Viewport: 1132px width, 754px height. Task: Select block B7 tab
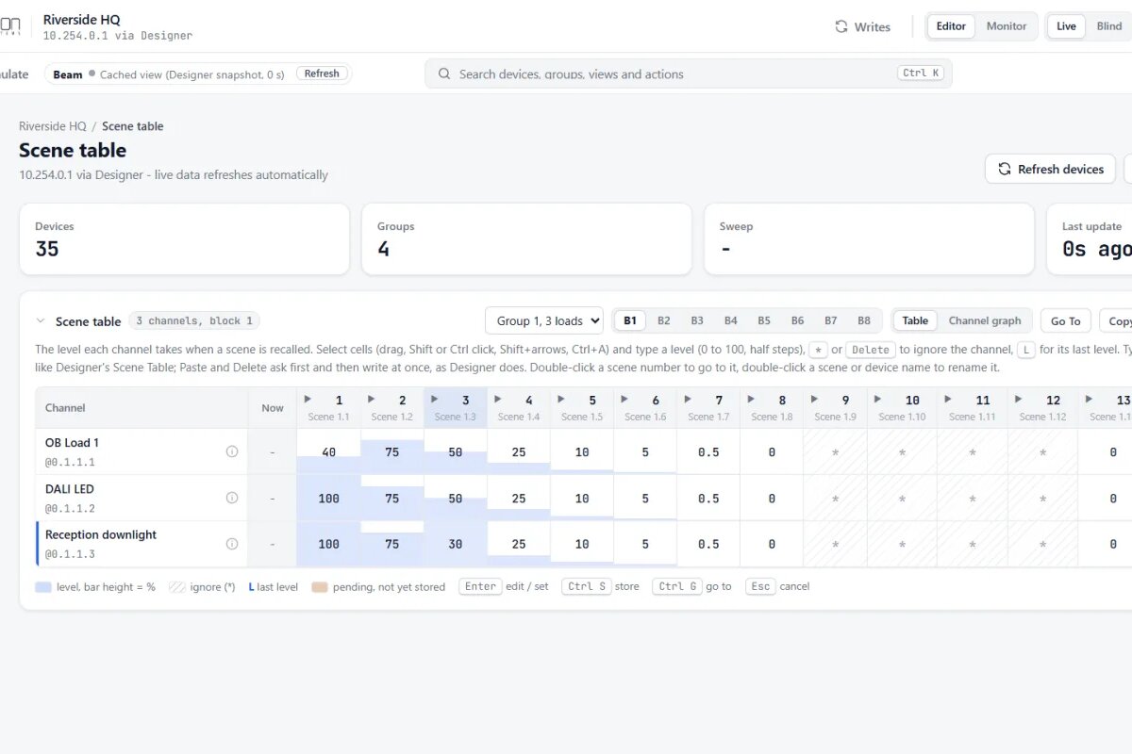point(831,320)
